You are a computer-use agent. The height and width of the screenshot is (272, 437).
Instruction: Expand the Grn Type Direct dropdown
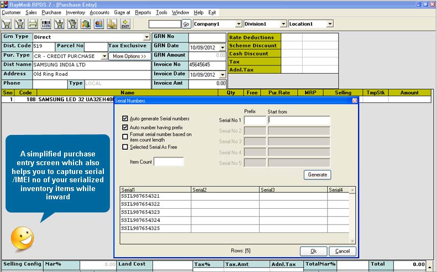tap(147, 37)
